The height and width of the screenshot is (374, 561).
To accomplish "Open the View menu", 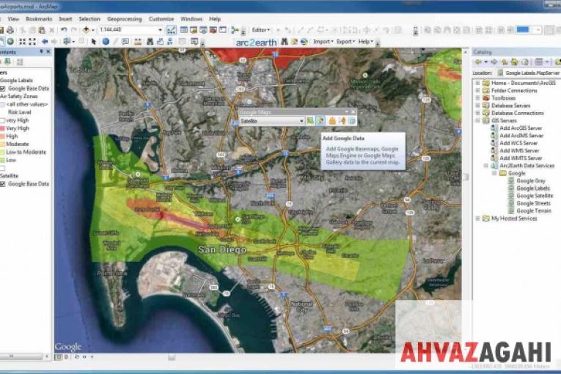I will click(13, 19).
